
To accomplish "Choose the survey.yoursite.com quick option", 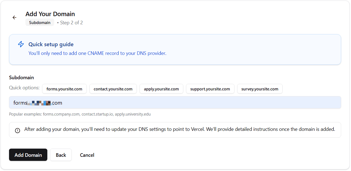I will 260,89.
